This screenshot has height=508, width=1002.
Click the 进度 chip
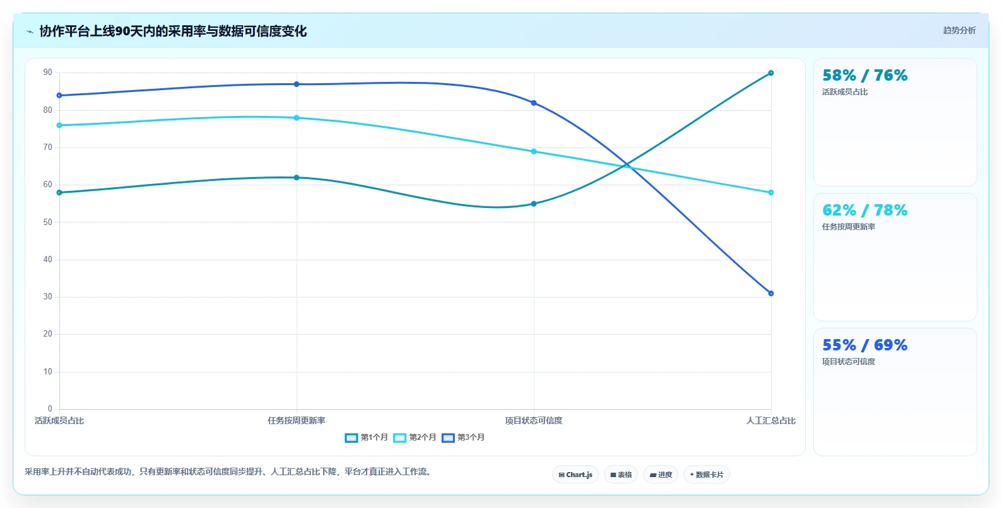click(x=661, y=475)
